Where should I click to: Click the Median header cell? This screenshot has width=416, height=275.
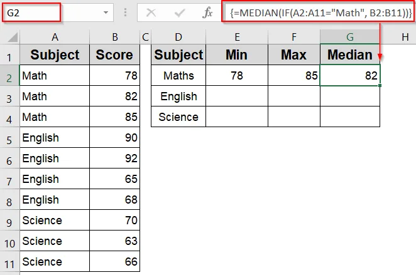tap(350, 54)
